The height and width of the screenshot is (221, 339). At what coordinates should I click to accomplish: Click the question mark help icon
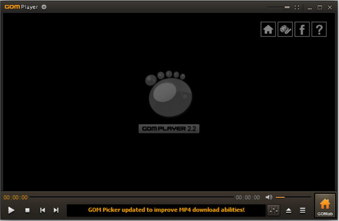(x=319, y=29)
